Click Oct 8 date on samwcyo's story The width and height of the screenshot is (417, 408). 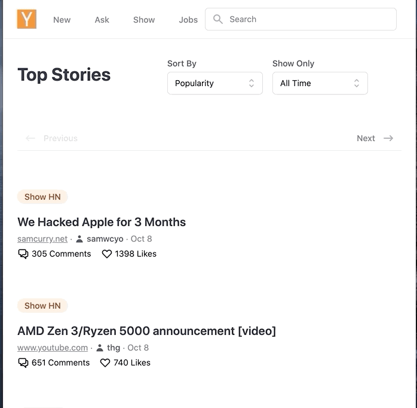[141, 239]
